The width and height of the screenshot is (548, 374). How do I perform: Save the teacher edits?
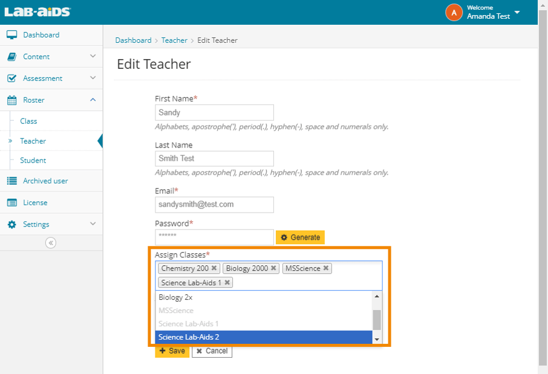coord(172,350)
